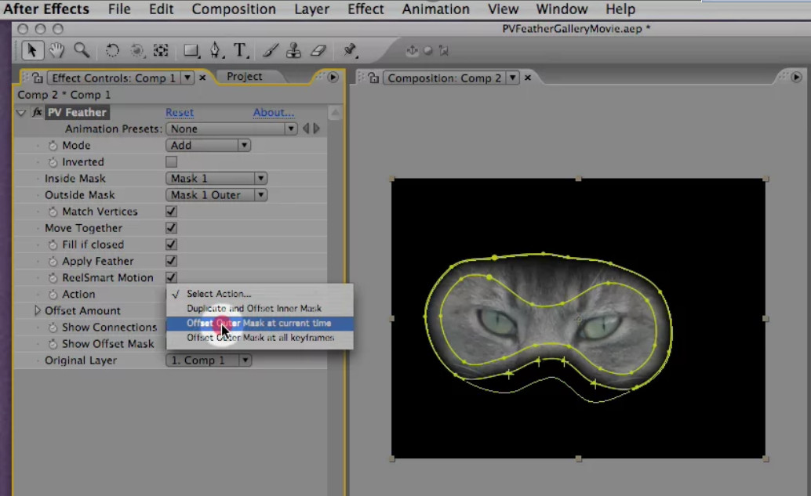Open the Inside Mask dropdown
Screen dimensions: 811x496
(216, 178)
